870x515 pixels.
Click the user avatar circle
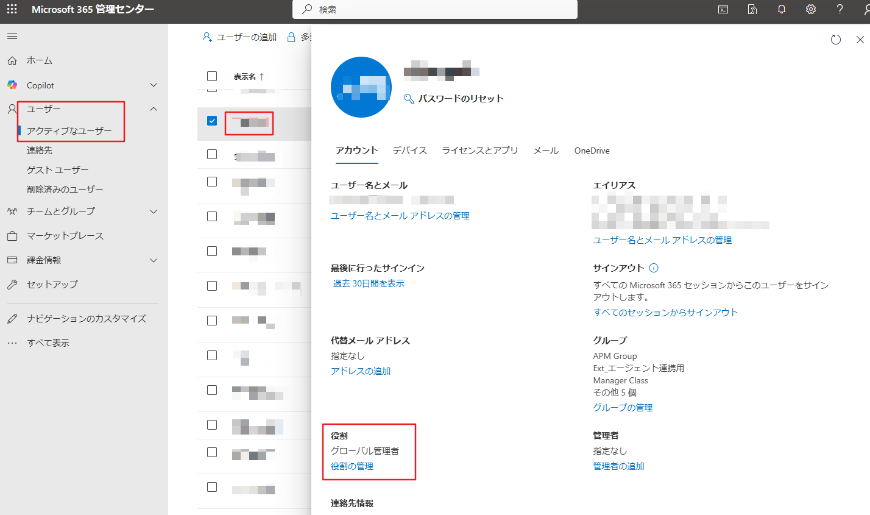361,87
